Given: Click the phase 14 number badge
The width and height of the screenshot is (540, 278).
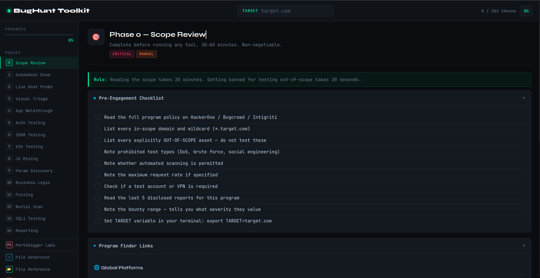Looking at the screenshot, I should click(9, 231).
